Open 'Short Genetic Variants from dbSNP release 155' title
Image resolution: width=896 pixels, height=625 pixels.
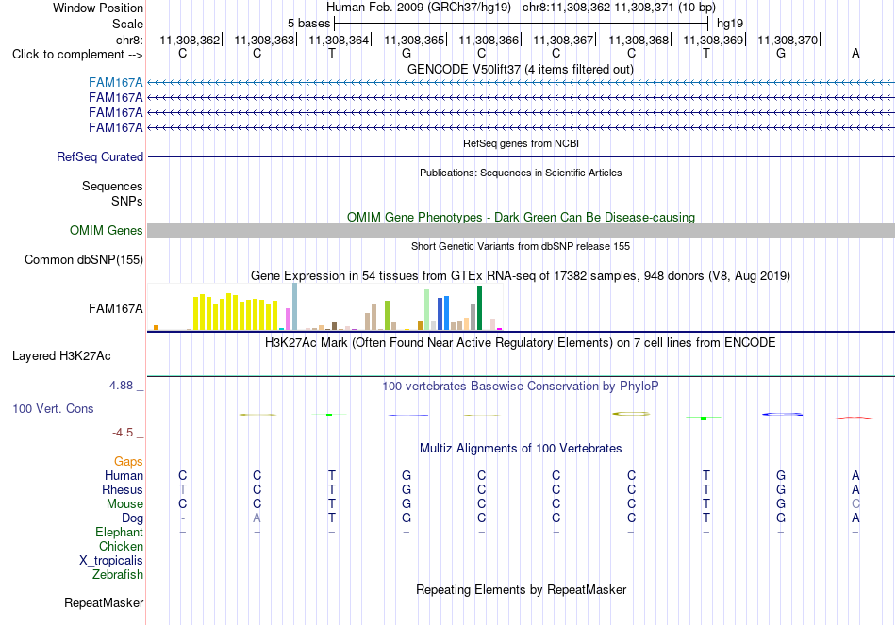(x=521, y=246)
